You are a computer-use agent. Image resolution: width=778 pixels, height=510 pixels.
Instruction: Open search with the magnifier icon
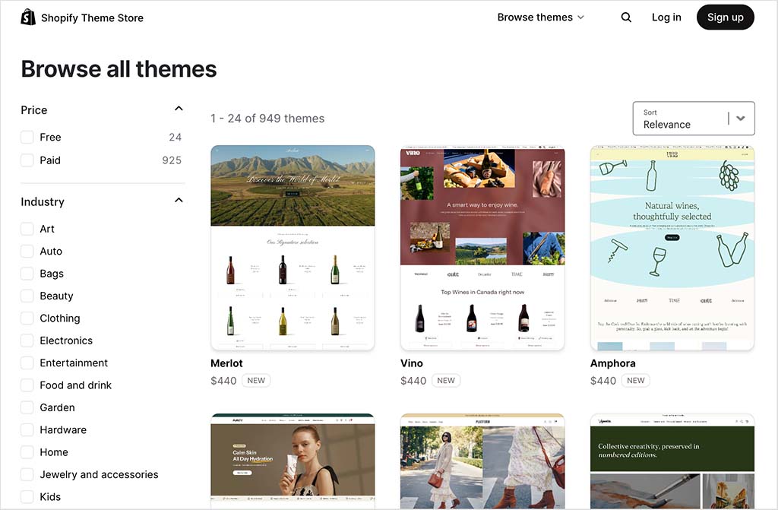[626, 17]
